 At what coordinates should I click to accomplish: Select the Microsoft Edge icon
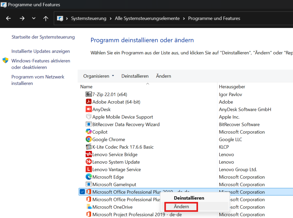click(89, 177)
